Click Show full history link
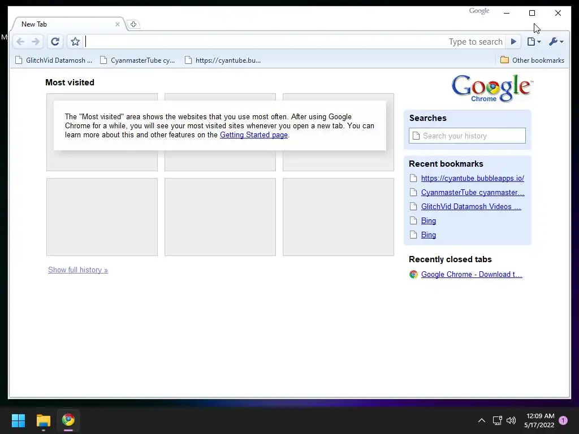The height and width of the screenshot is (434, 579). click(x=78, y=270)
